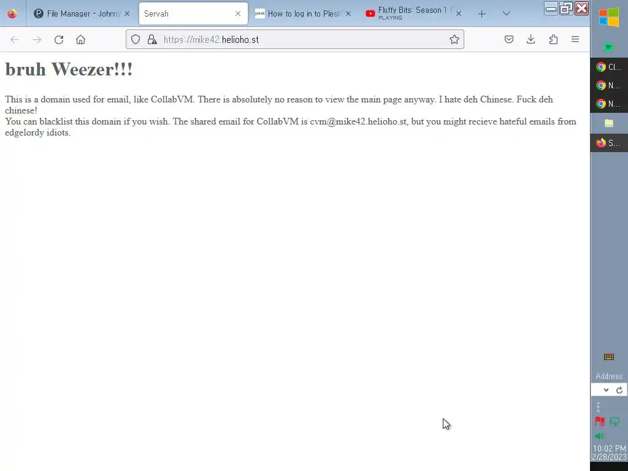The height and width of the screenshot is (471, 628).
Task: Open the Firefox downloads panel
Action: [531, 39]
